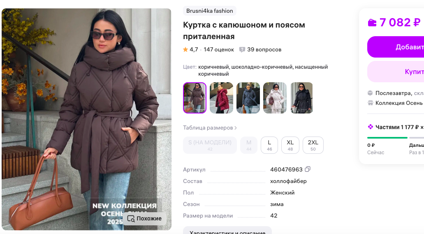Open Характеристики и описание section
This screenshot has width=424, height=234.
227,230
